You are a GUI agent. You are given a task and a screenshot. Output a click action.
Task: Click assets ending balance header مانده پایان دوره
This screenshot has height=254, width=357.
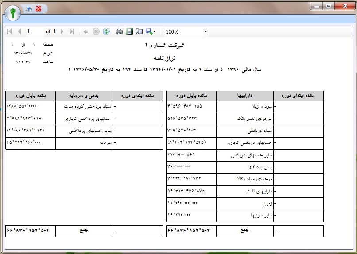191,96
